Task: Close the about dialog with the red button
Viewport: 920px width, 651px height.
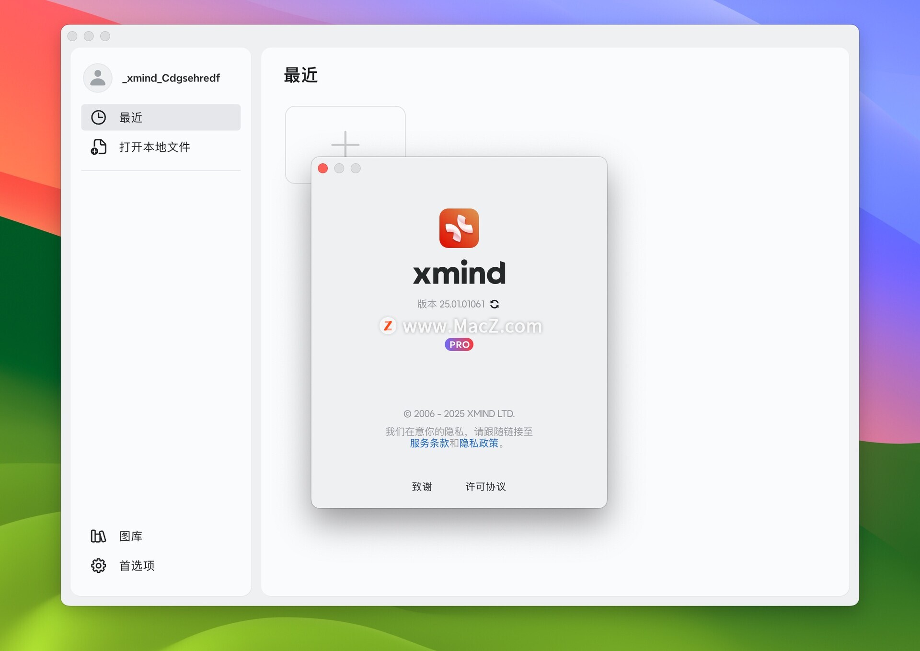Action: pos(323,168)
